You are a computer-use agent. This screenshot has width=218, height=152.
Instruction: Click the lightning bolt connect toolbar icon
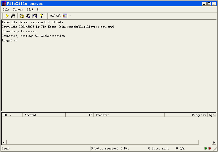[x=7, y=16]
